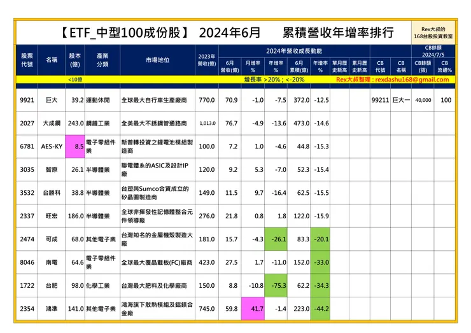Select CB code 99211 cell
This screenshot has height=333, width=471.
(380, 100)
